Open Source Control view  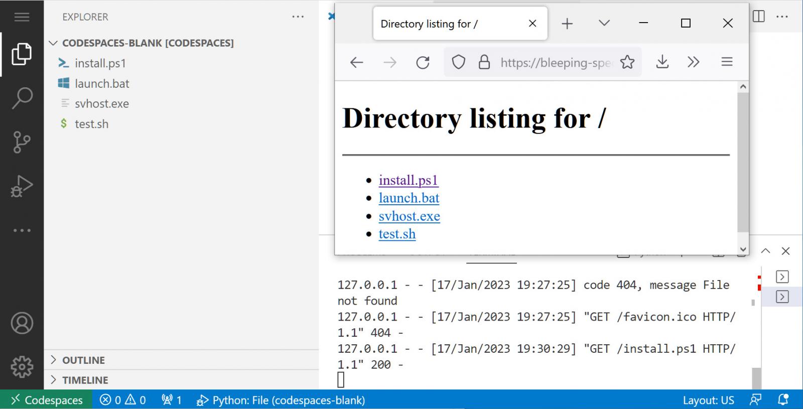tap(22, 142)
